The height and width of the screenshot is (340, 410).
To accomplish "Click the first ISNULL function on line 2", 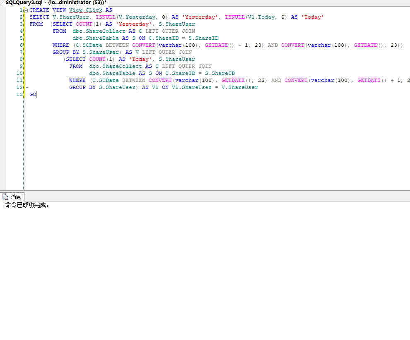I will click(x=105, y=17).
